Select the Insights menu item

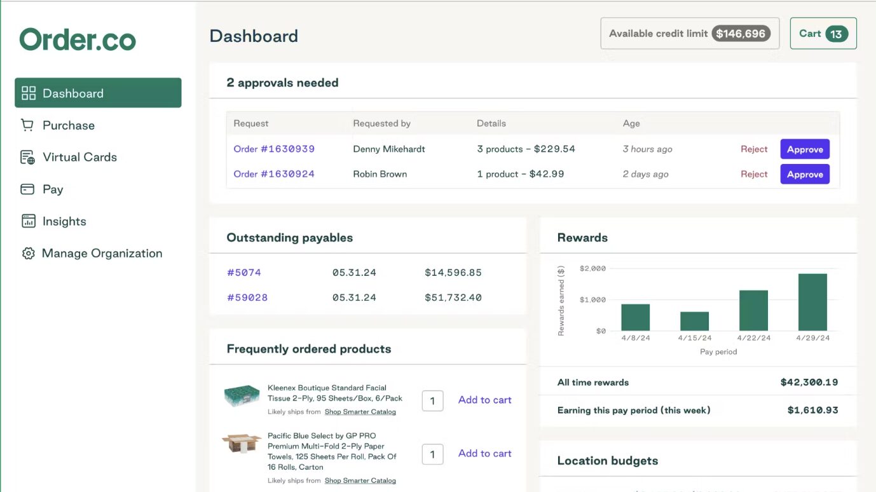(x=64, y=221)
